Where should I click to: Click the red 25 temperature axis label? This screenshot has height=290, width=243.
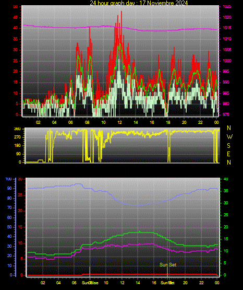point(20,195)
